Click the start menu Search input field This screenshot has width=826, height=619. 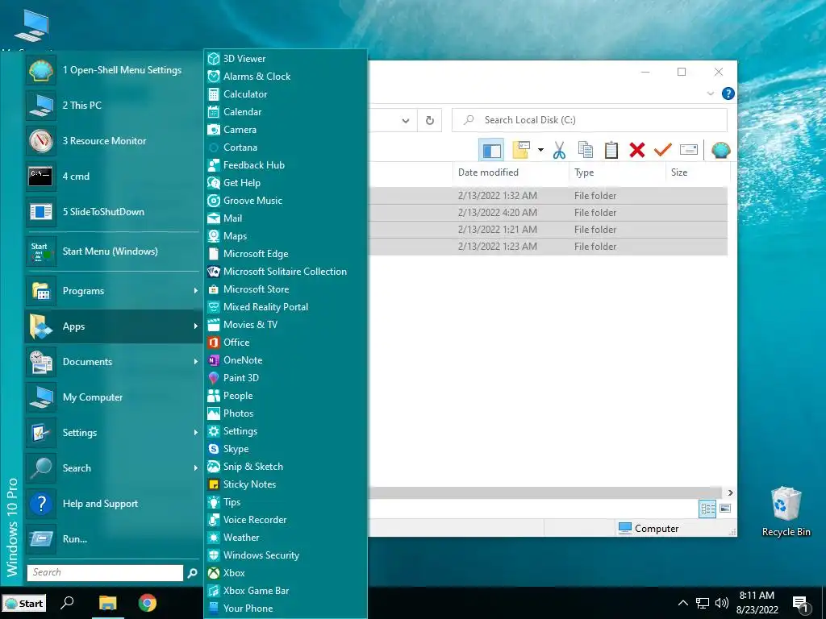(106, 573)
